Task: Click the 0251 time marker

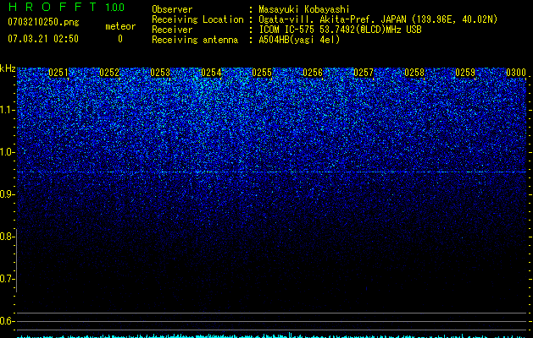Action: 58,73
